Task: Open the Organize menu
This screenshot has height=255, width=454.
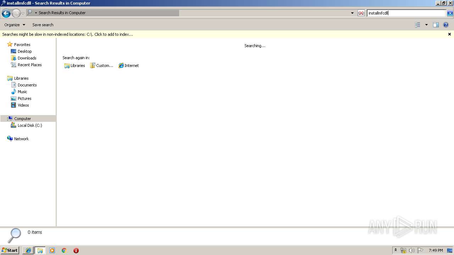Action: (x=15, y=25)
